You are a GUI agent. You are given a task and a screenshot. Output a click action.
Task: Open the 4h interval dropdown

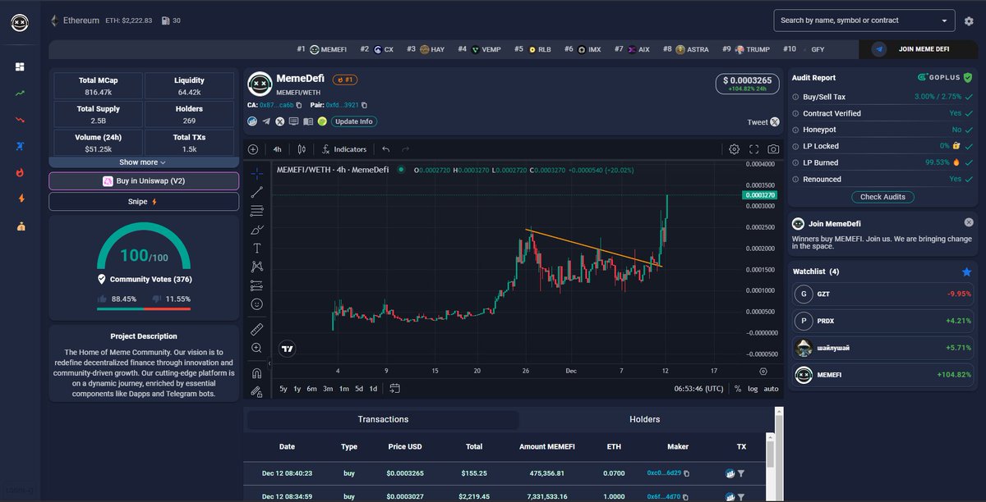278,149
